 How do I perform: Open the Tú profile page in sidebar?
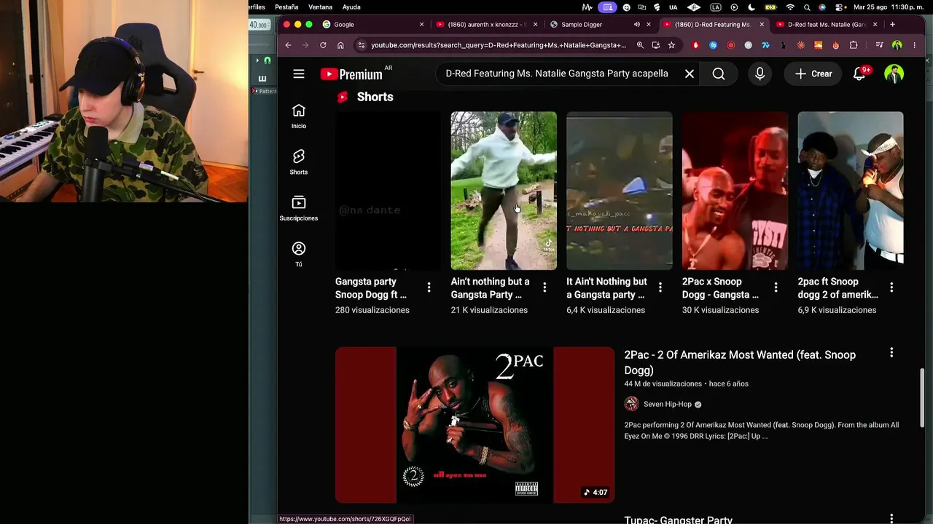299,254
